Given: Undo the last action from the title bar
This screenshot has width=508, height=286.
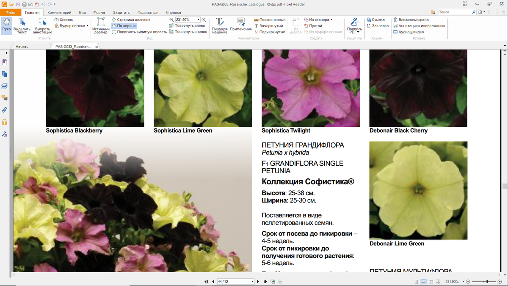Looking at the screenshot, I should 43,4.
